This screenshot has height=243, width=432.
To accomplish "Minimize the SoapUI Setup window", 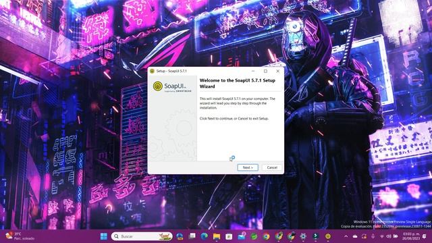I will pos(253,71).
